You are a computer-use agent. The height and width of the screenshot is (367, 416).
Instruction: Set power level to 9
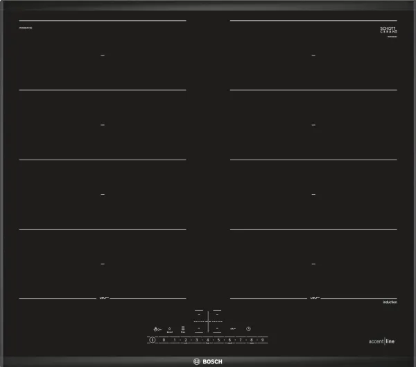pyautogui.click(x=262, y=340)
